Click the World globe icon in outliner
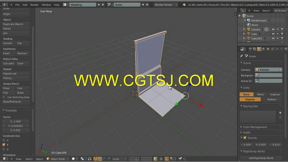This screenshot has width=288, height=162. point(249,25)
